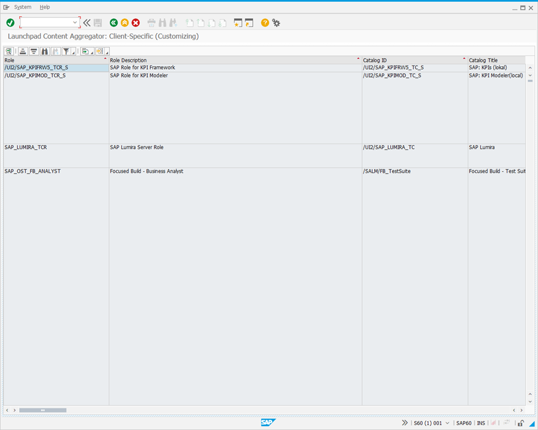538x430 pixels.
Task: Activate the Sort in descending order icon
Action: pyautogui.click(x=34, y=51)
